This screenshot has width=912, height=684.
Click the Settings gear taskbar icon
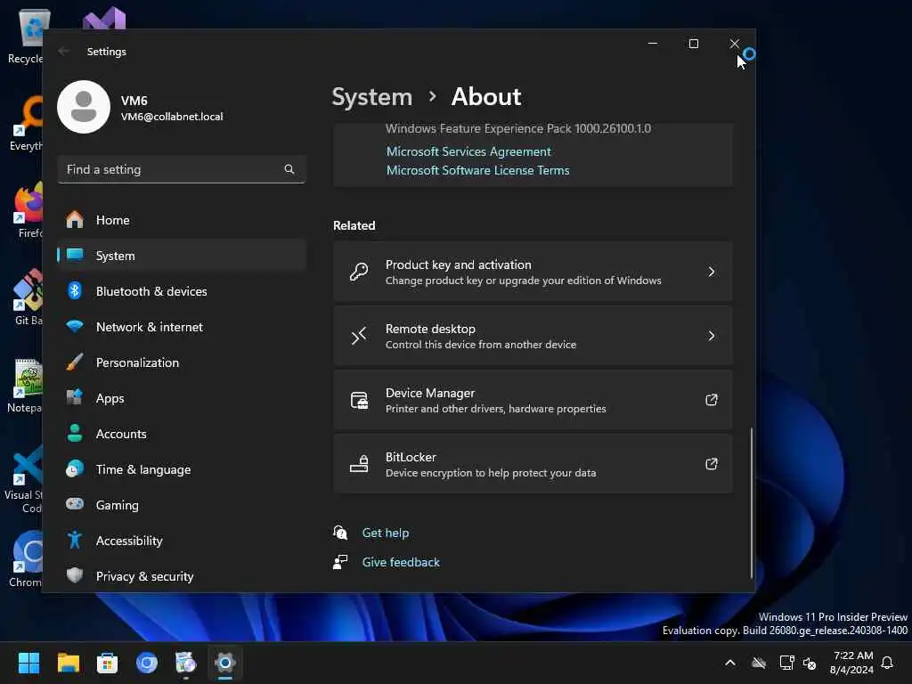coord(225,663)
